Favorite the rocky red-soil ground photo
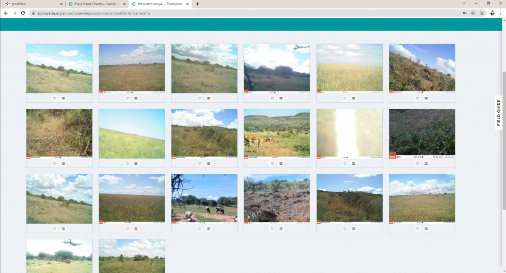Viewport: 506px width, 273px height. (272, 229)
